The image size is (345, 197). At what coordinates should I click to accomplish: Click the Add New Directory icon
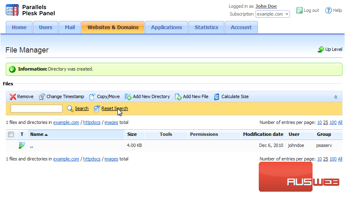coord(128,97)
